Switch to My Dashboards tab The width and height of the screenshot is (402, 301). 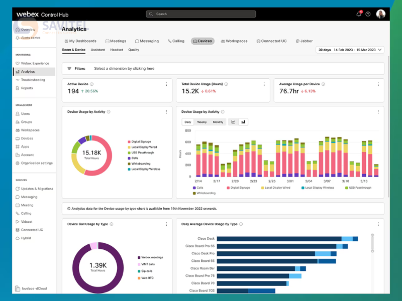[80, 41]
